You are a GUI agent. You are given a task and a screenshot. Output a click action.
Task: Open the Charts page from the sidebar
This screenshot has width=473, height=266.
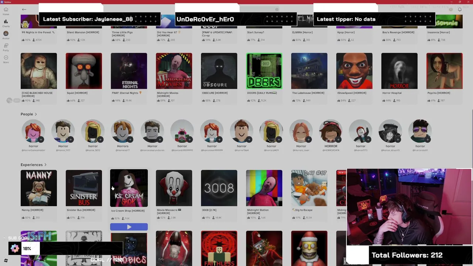tap(6, 24)
